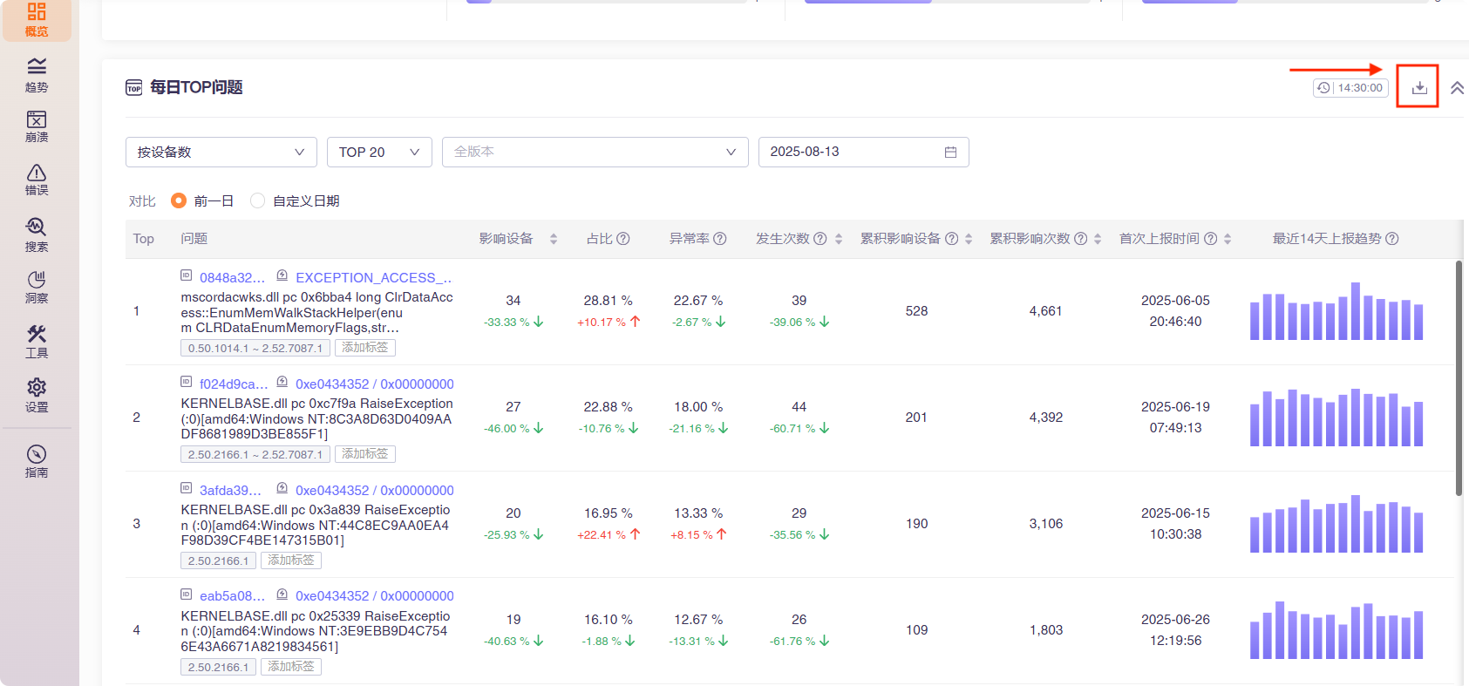Open 0xe0434352 link in row 2
Image resolution: width=1469 pixels, height=686 pixels.
coord(375,384)
